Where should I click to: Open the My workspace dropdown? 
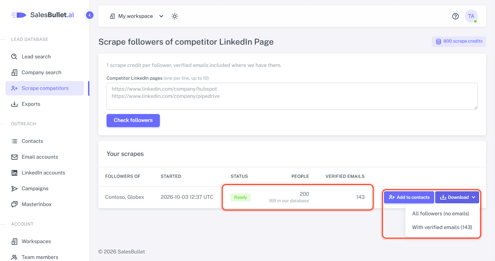click(x=136, y=16)
